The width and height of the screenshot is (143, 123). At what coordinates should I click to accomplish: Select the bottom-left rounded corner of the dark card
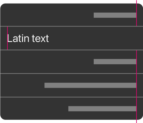[x=3, y=117]
